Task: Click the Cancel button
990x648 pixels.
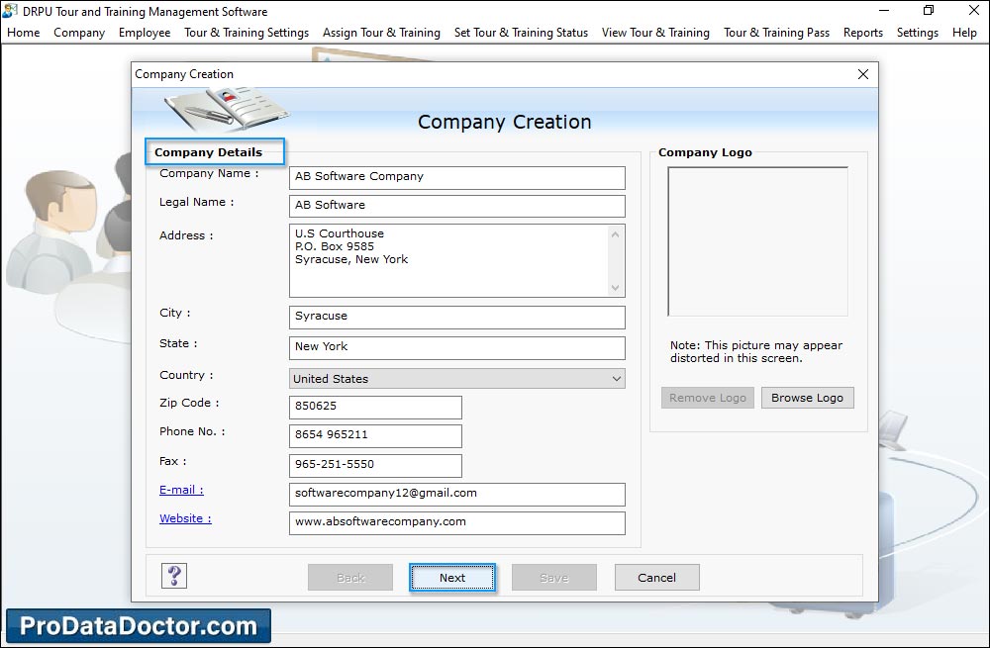Action: pyautogui.click(x=656, y=578)
